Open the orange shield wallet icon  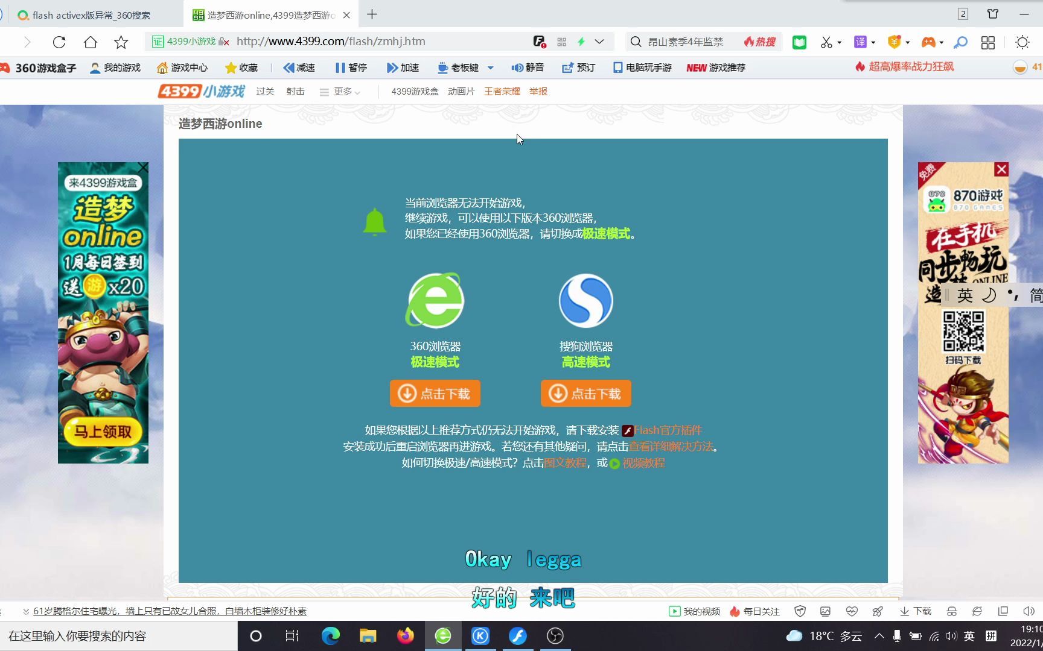point(895,42)
